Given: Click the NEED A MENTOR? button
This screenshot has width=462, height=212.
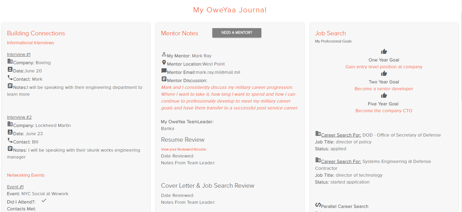Looking at the screenshot, I should point(236,33).
